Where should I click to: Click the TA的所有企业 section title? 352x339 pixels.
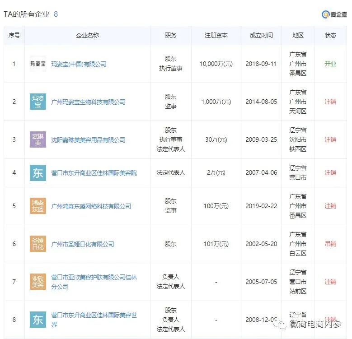27,14
